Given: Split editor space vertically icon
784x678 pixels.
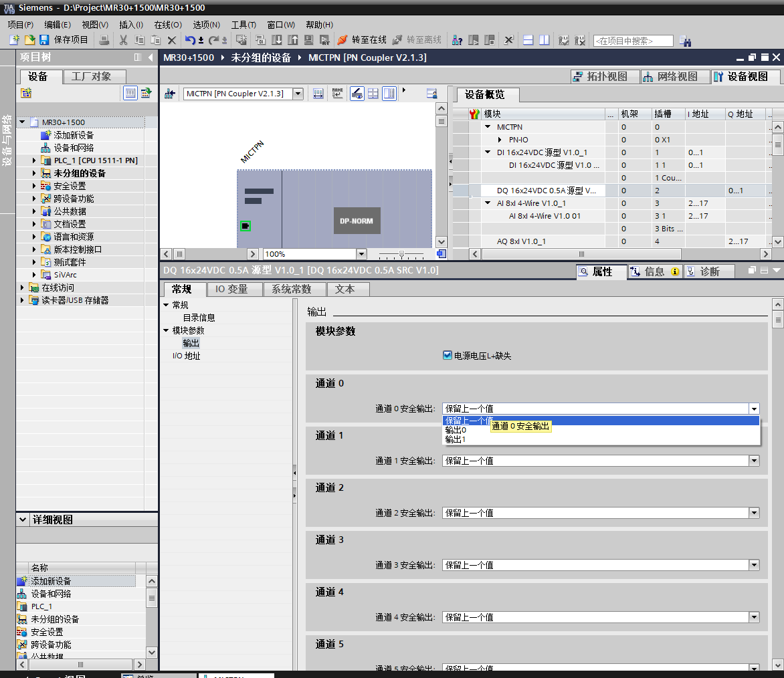Looking at the screenshot, I should pos(544,40).
